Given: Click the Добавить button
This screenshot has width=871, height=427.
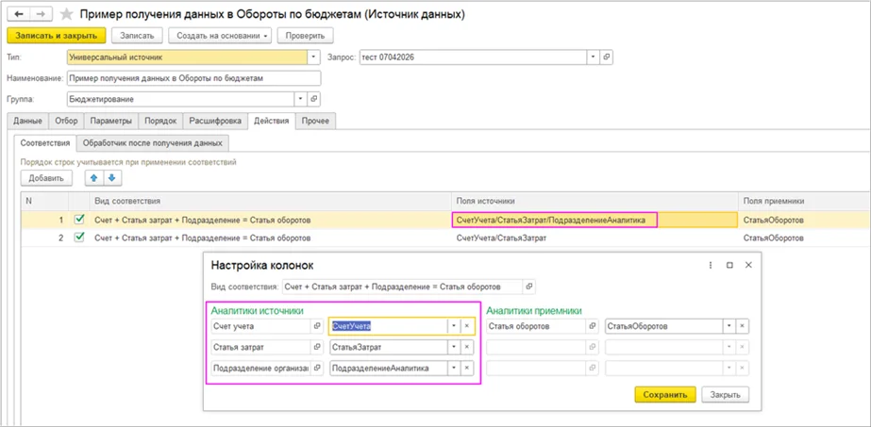Looking at the screenshot, I should pyautogui.click(x=46, y=178).
